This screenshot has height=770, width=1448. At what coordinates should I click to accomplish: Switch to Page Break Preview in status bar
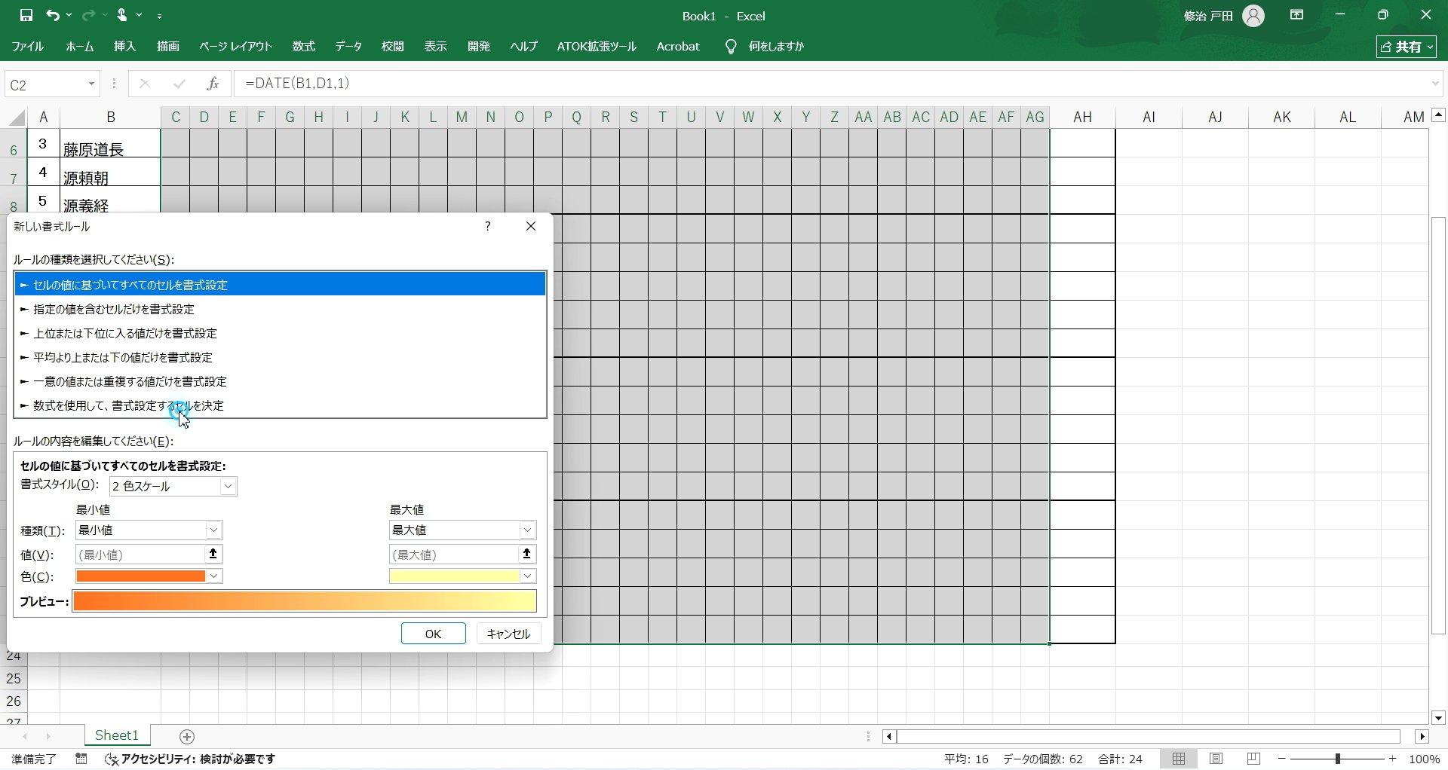coord(1253,759)
